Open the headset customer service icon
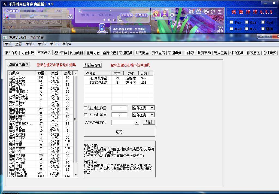The height and width of the screenshot is (194, 279). tap(205, 12)
